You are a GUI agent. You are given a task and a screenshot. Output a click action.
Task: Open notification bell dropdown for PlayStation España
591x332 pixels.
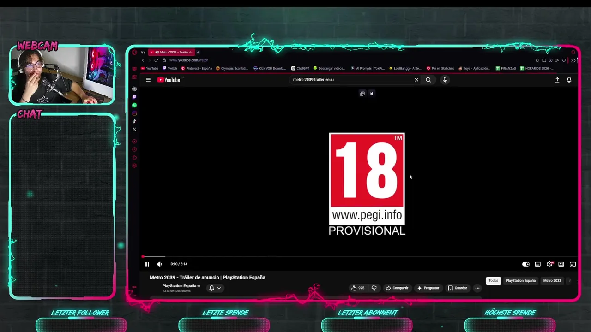tap(215, 288)
